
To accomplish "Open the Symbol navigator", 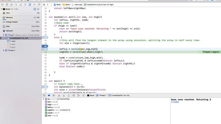I will (11, 4).
